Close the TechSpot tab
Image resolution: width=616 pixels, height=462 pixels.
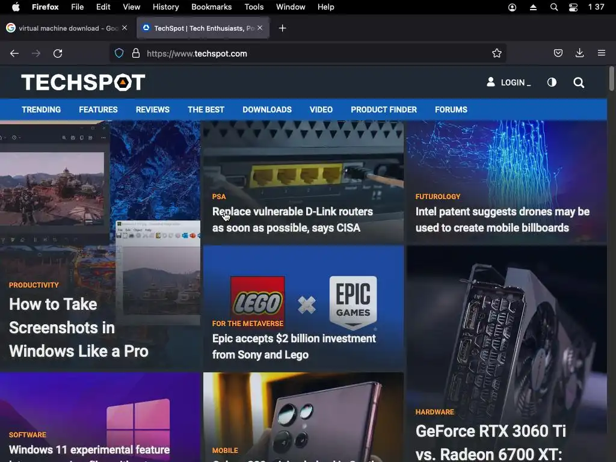[260, 28]
